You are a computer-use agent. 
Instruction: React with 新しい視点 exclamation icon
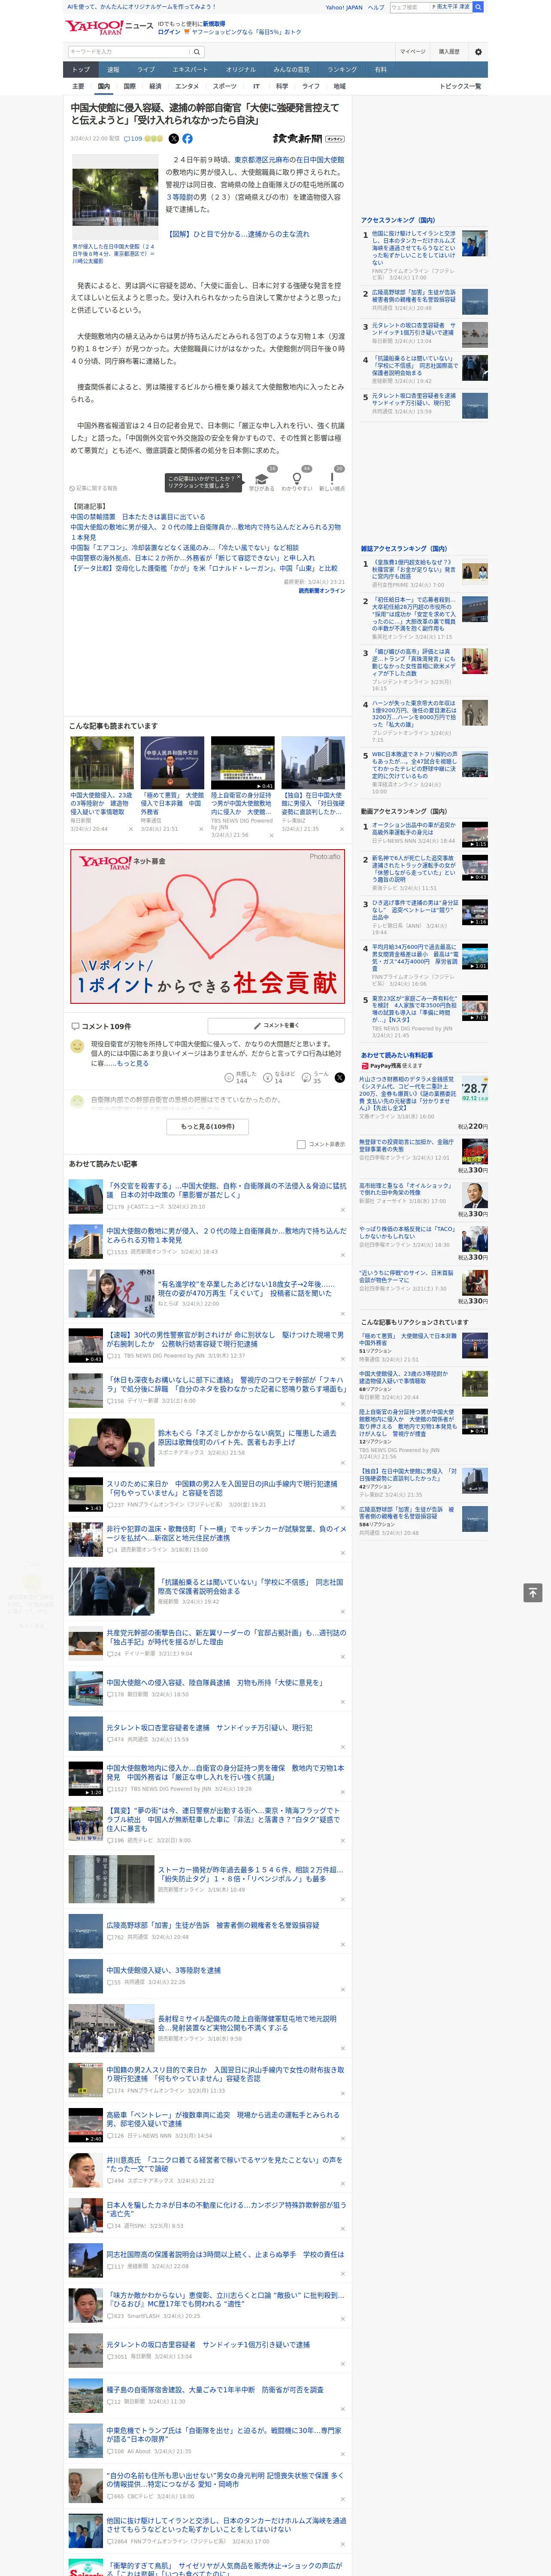332,481
